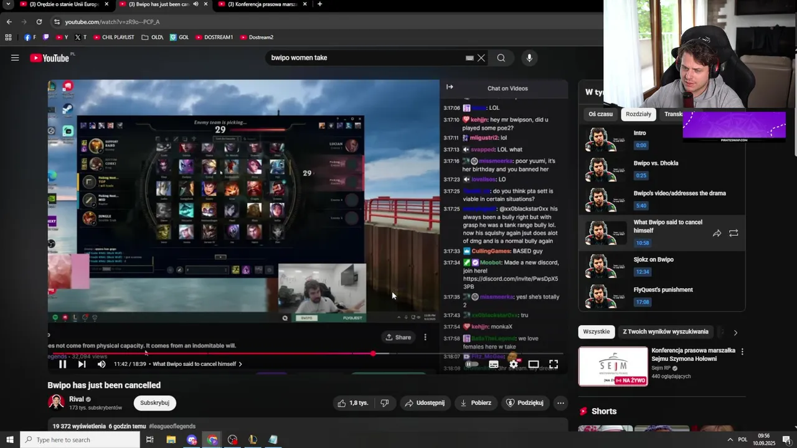Jump to 'Bwipo's video/addresses the drama' chapter

point(662,199)
